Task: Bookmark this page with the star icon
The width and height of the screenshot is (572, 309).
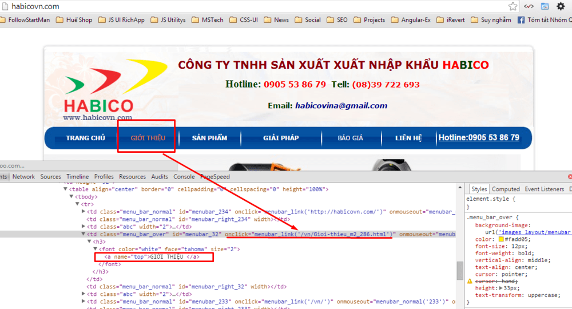Action: pyautogui.click(x=513, y=6)
